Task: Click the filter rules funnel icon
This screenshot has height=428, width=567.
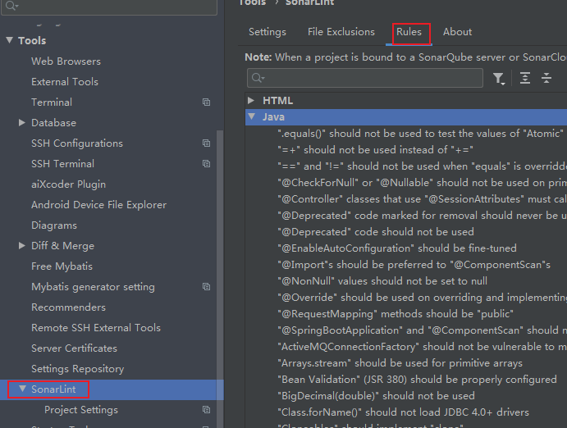Action: click(499, 79)
